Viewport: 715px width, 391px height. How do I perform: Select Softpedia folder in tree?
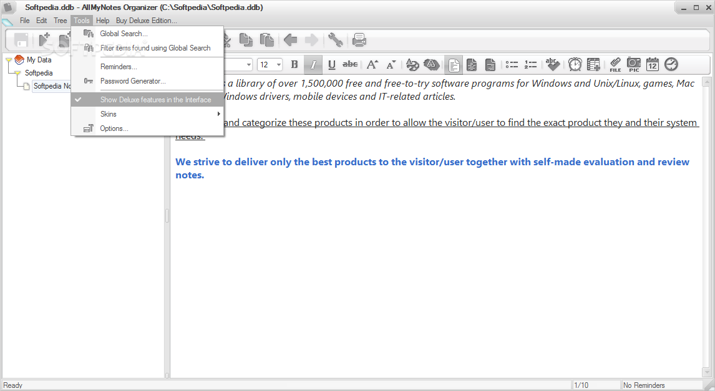(39, 73)
